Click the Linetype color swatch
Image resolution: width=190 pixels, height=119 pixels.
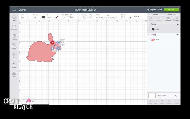[x=44, y=17]
